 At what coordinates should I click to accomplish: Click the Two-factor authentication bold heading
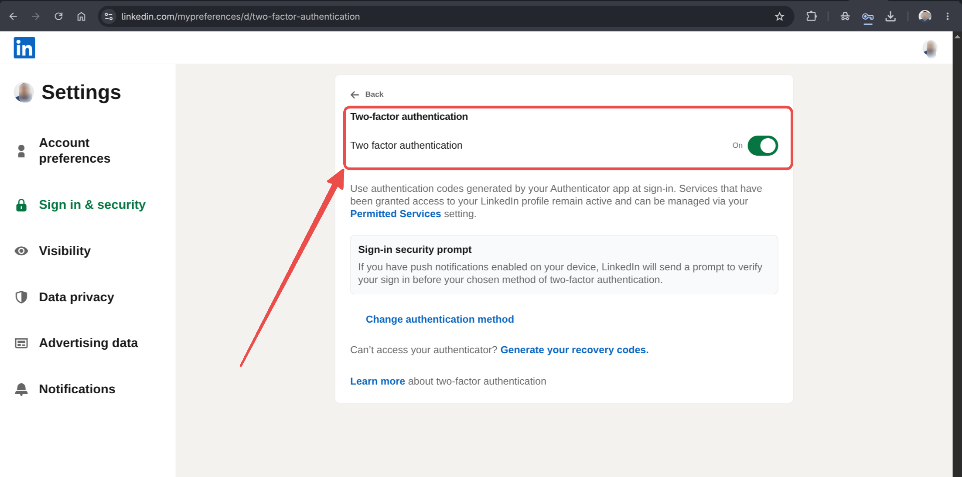409,117
